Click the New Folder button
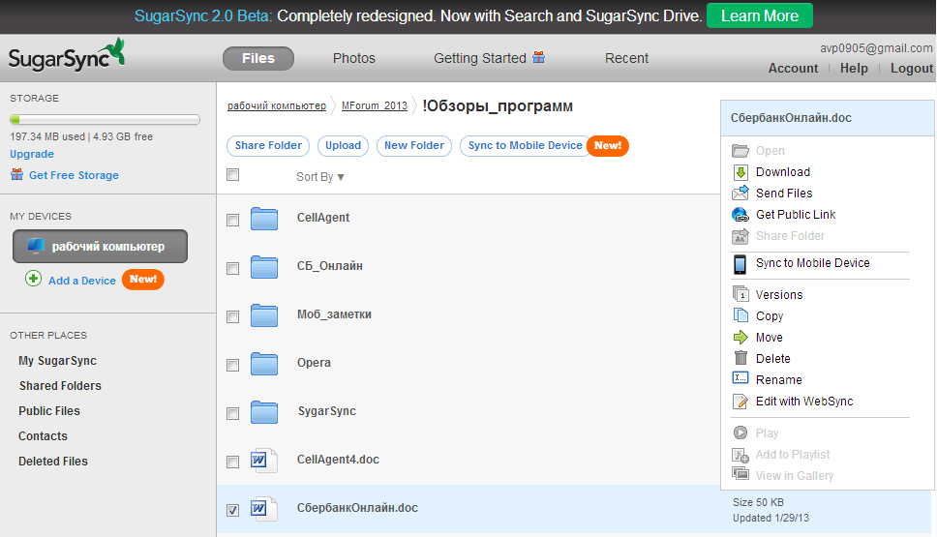Screen dimensions: 937x537 point(414,146)
